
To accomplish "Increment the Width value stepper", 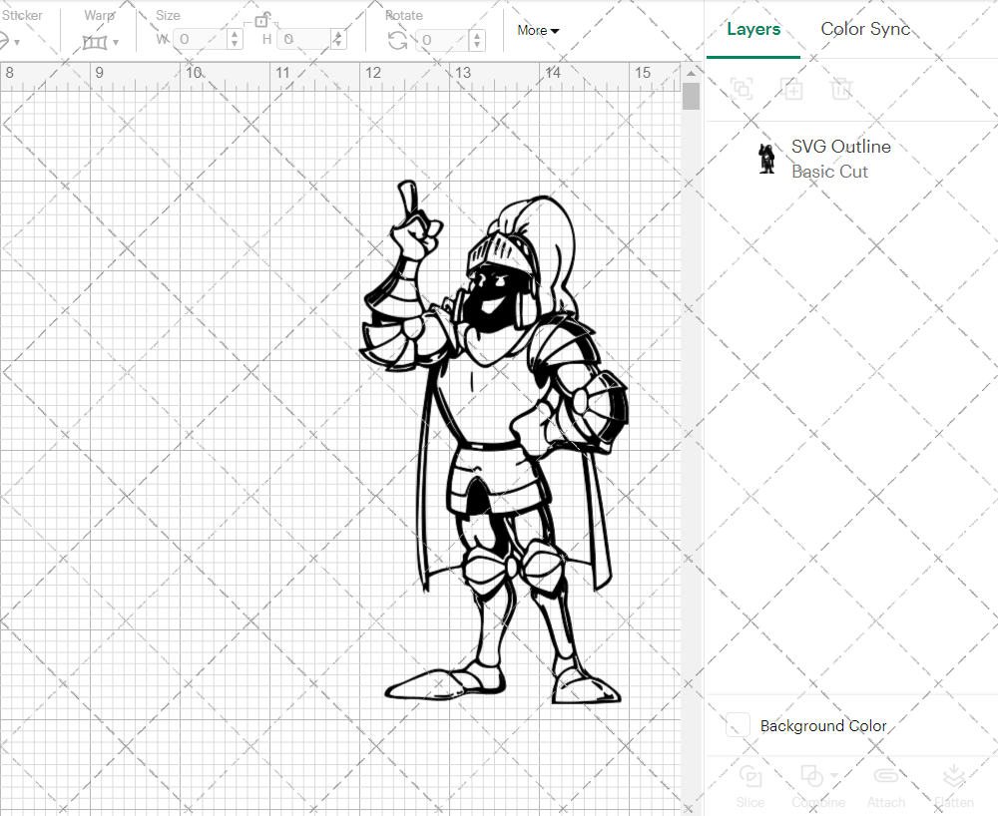I will (235, 34).
